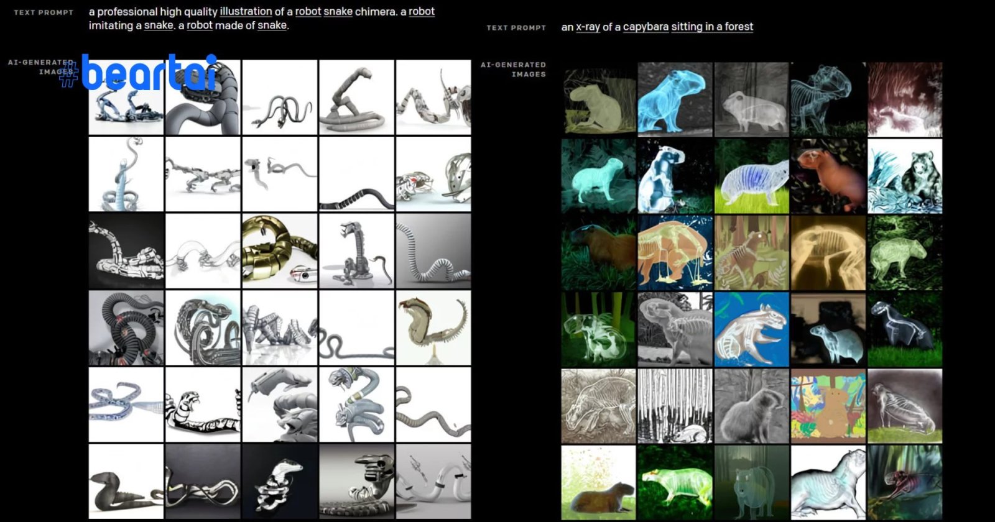Select the bright blue capybara x-ray image
995x522 pixels.
675,99
